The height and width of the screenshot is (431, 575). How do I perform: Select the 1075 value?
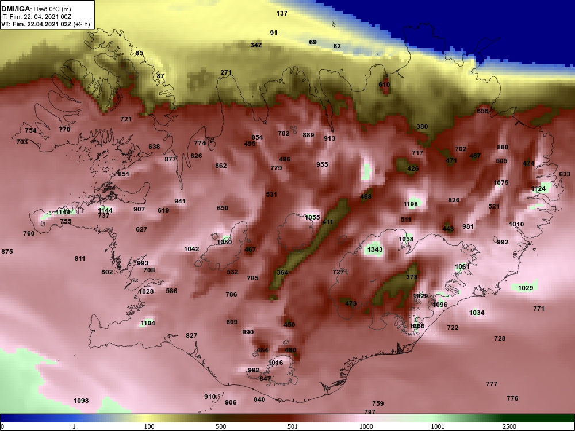coord(501,183)
